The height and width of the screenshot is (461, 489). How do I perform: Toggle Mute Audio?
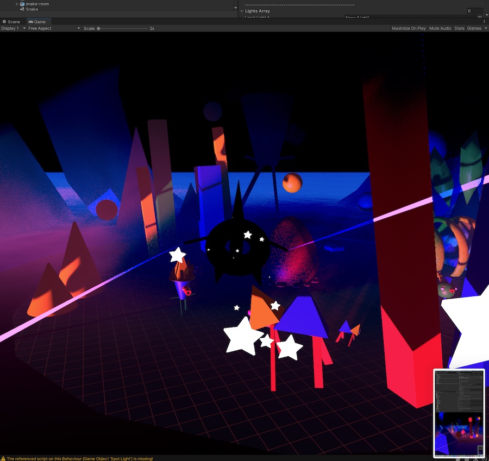point(440,28)
